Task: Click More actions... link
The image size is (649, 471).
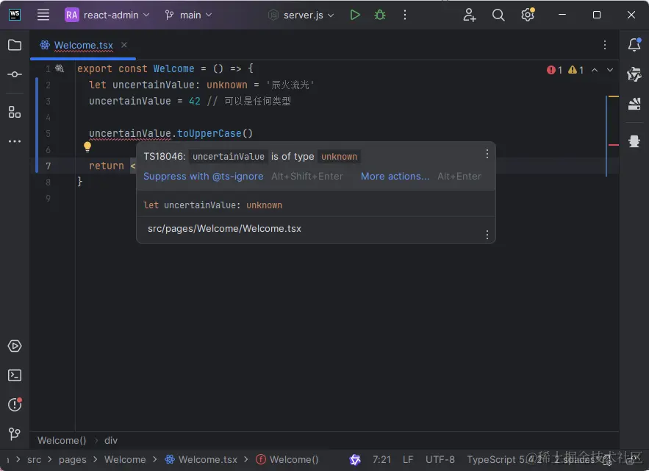Action: 395,176
